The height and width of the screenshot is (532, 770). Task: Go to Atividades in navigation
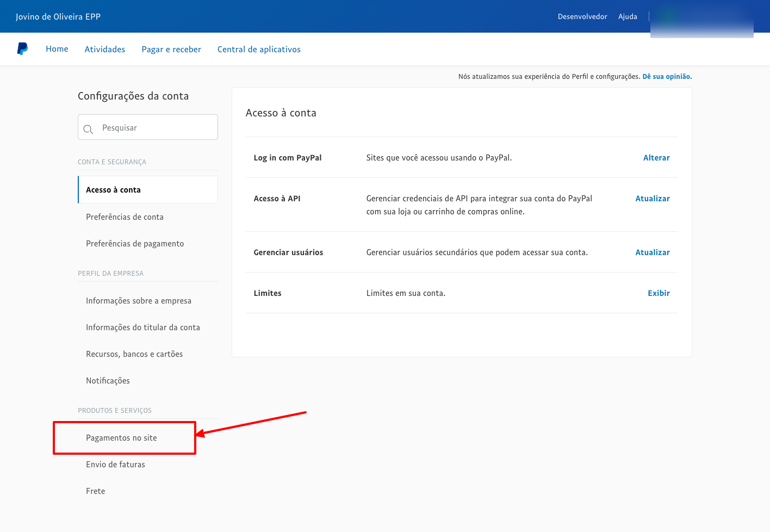[105, 50]
